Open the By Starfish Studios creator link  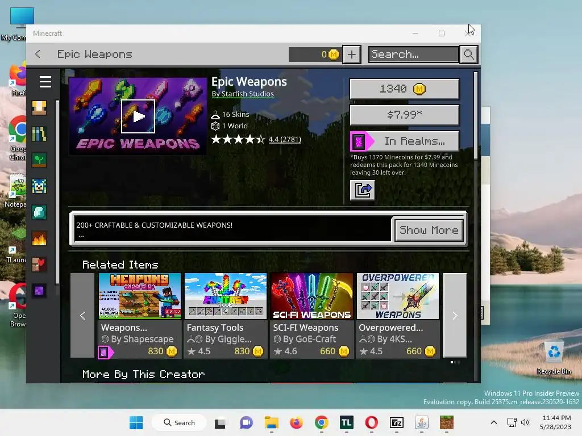pyautogui.click(x=243, y=94)
